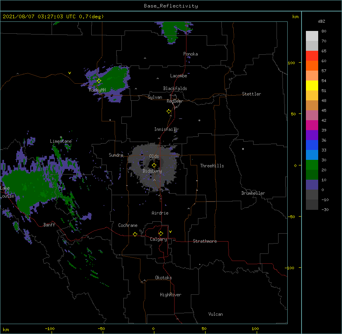Click the dBZ legend heading
Screen dimensions: 342x334
[x=321, y=21]
